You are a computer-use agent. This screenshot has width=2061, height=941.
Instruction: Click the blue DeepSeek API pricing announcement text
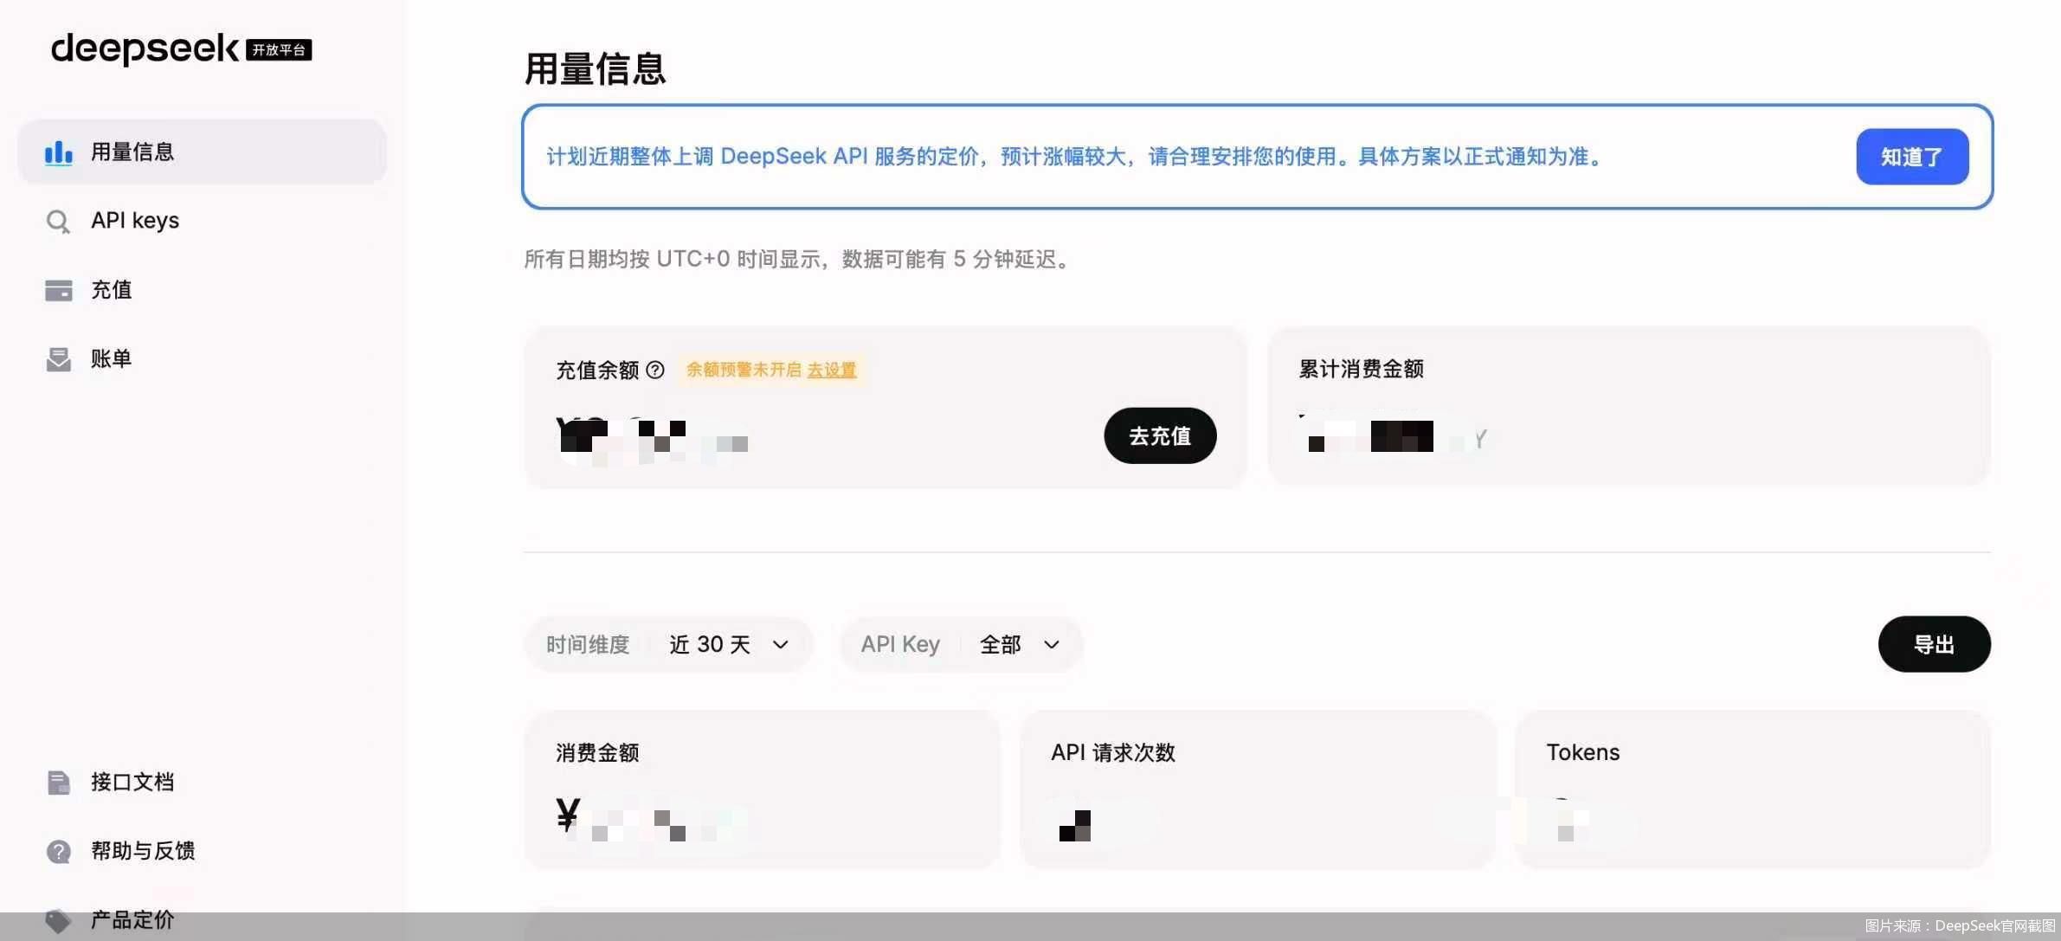click(x=1077, y=157)
